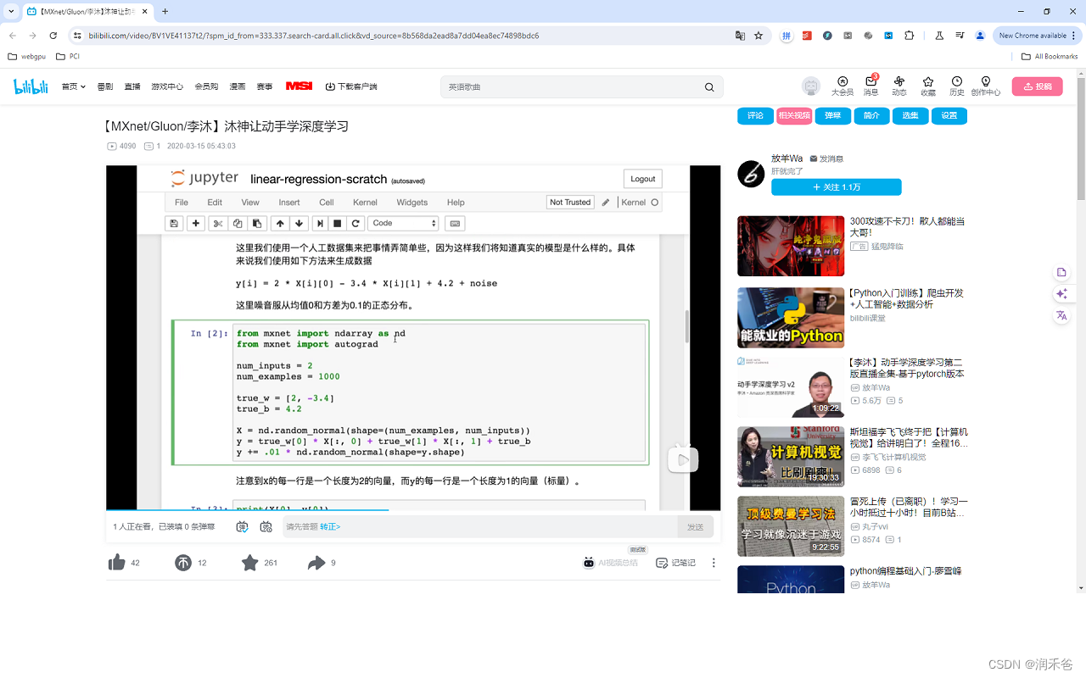Toggle Jupyter Not Trusted button
Image resolution: width=1086 pixels, height=678 pixels.
point(570,203)
